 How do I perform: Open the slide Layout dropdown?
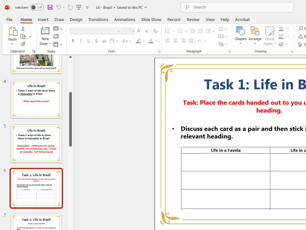pos(58,29)
